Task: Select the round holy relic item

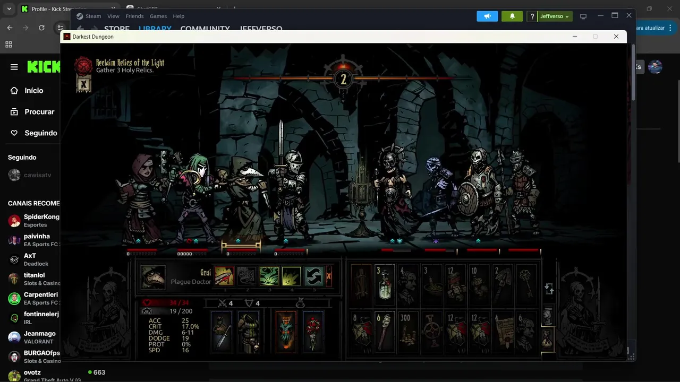Action: click(x=432, y=332)
